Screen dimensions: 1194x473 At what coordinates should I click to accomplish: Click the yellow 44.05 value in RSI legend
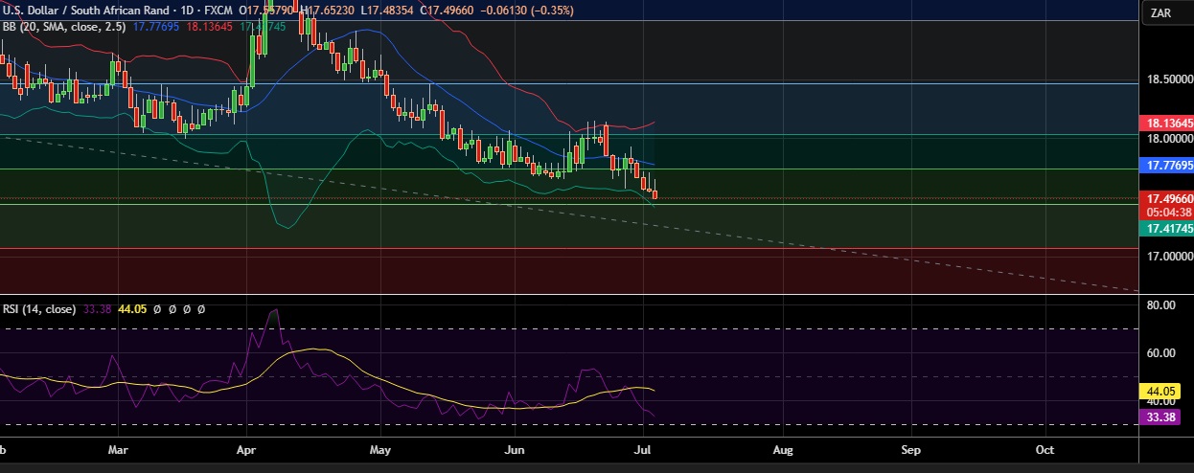click(x=130, y=309)
